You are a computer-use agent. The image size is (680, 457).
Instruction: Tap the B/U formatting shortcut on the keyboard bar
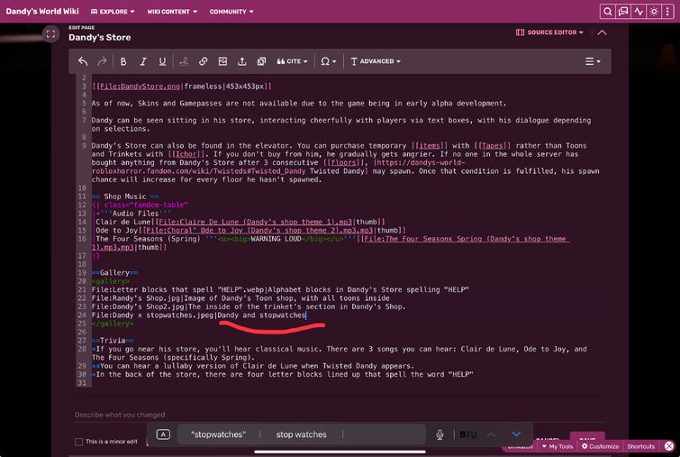(468, 434)
